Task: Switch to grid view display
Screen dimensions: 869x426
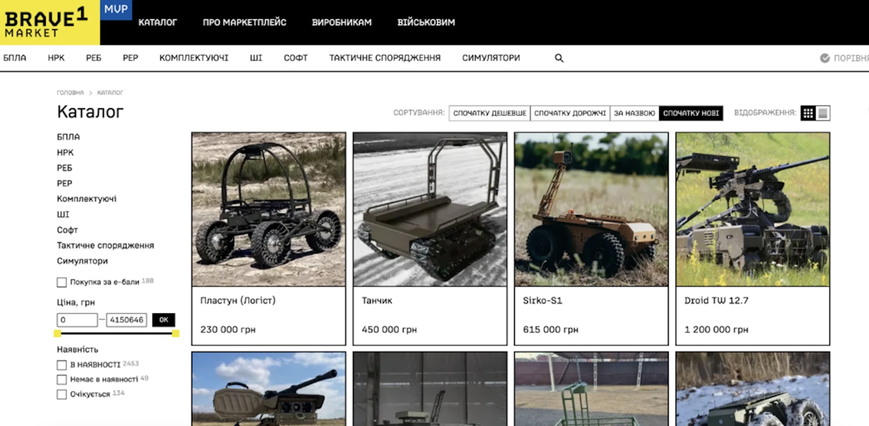Action: [808, 113]
